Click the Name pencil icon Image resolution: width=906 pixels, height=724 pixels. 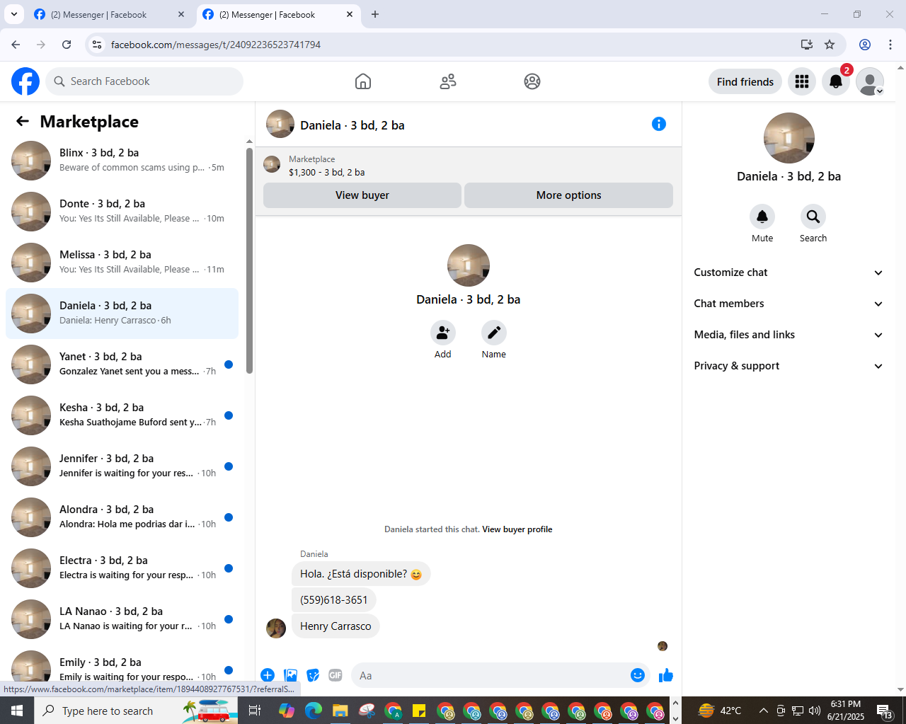[494, 332]
